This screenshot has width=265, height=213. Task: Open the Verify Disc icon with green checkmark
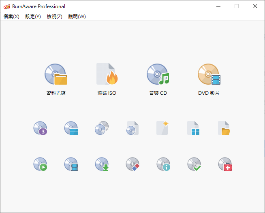point(194,164)
